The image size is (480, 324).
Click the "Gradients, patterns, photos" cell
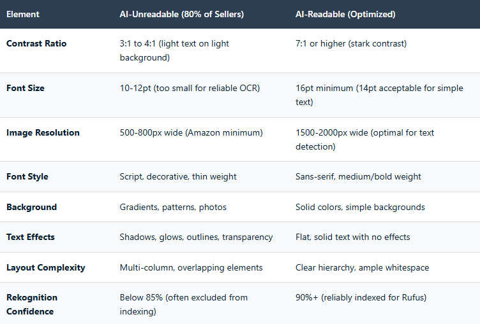tap(172, 207)
